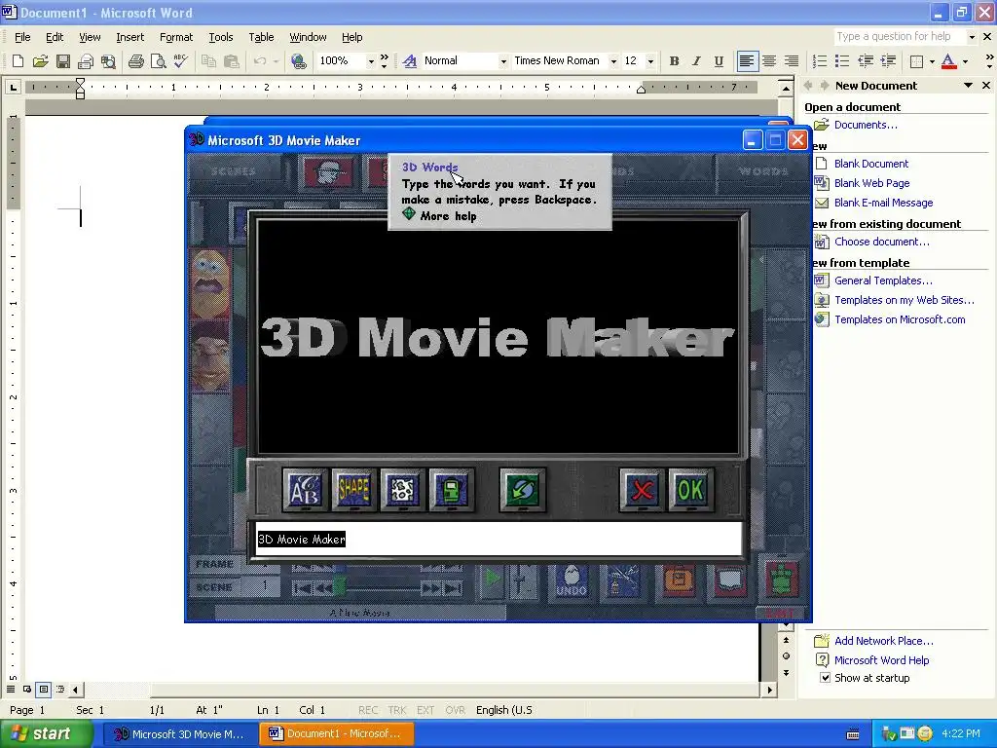997x748 pixels.
Task: Toggle Align Right
Action: click(792, 61)
